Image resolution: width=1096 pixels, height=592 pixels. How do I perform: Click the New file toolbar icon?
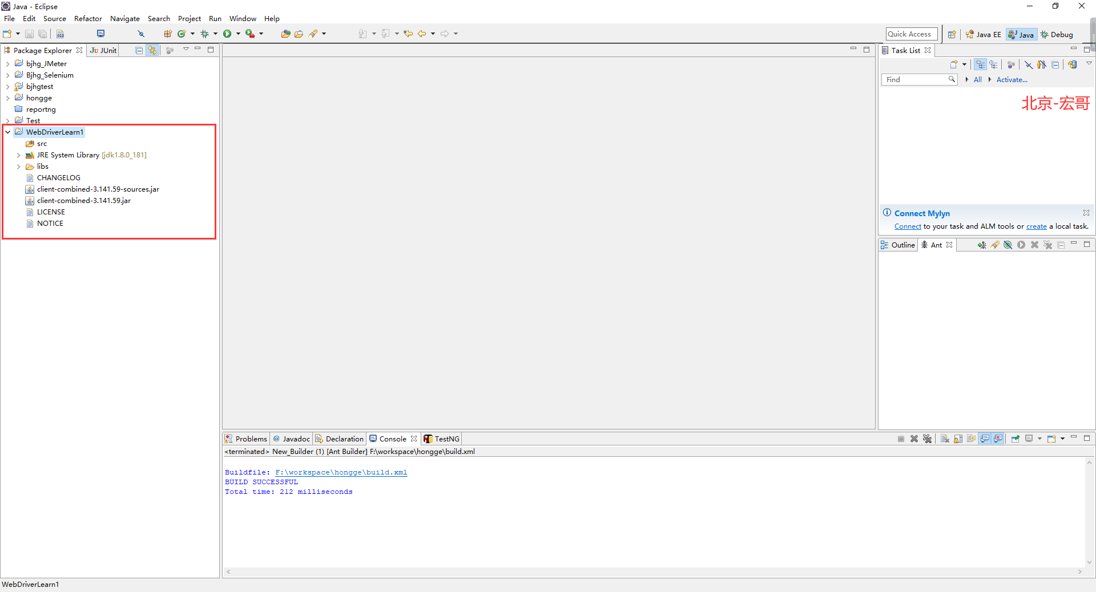pyautogui.click(x=7, y=34)
